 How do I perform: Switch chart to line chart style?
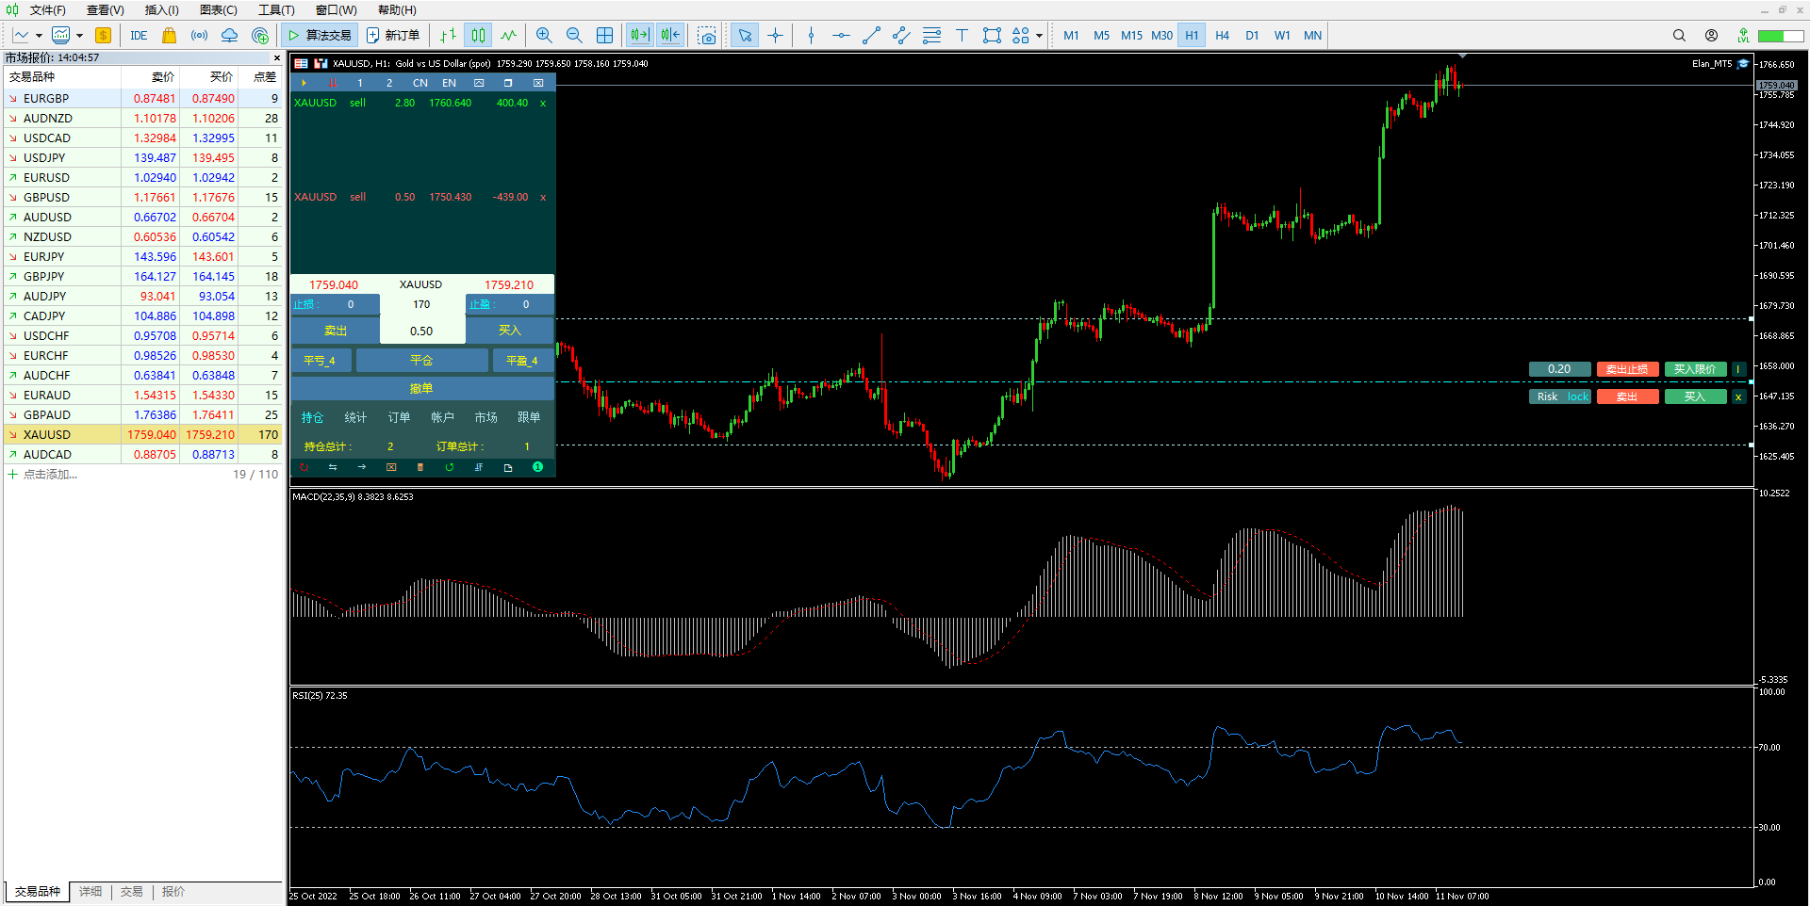[509, 36]
